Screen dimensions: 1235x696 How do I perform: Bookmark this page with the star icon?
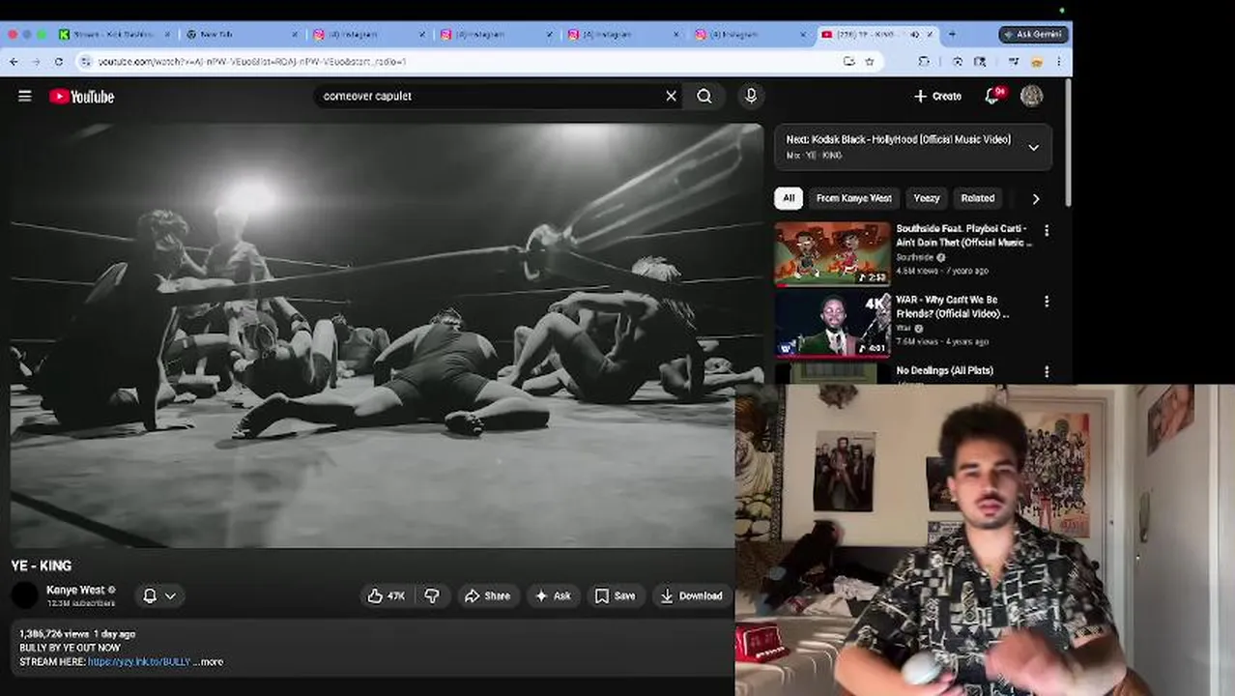[x=869, y=61]
